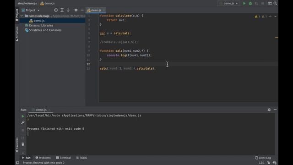Click Select Opened File target icon
The width and height of the screenshot is (293, 165).
tap(56, 10)
